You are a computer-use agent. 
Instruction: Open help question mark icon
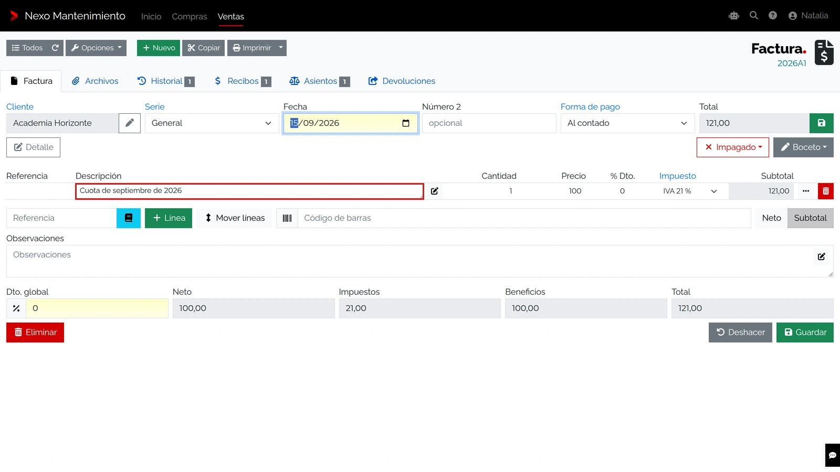click(773, 16)
